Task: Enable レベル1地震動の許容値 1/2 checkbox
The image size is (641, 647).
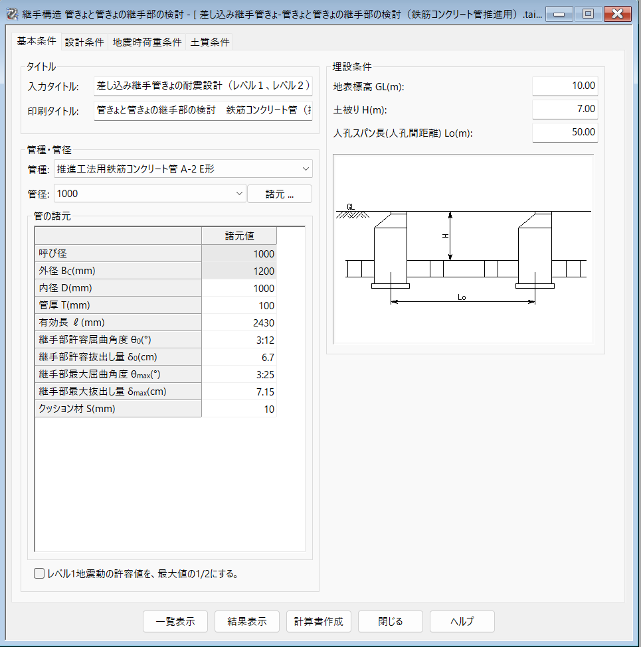Action: click(39, 574)
